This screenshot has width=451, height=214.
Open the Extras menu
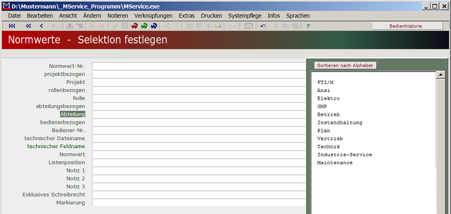(x=187, y=16)
